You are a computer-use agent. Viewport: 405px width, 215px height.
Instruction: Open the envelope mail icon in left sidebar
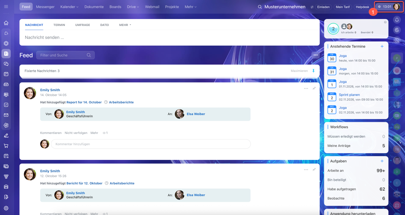pyautogui.click(x=6, y=115)
